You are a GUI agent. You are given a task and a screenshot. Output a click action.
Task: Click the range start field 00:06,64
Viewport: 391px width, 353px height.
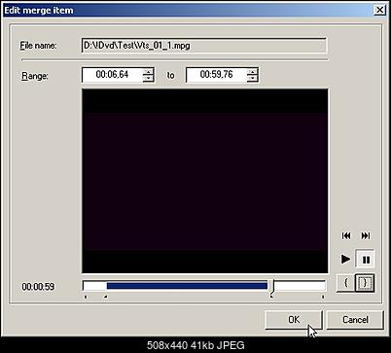point(112,75)
